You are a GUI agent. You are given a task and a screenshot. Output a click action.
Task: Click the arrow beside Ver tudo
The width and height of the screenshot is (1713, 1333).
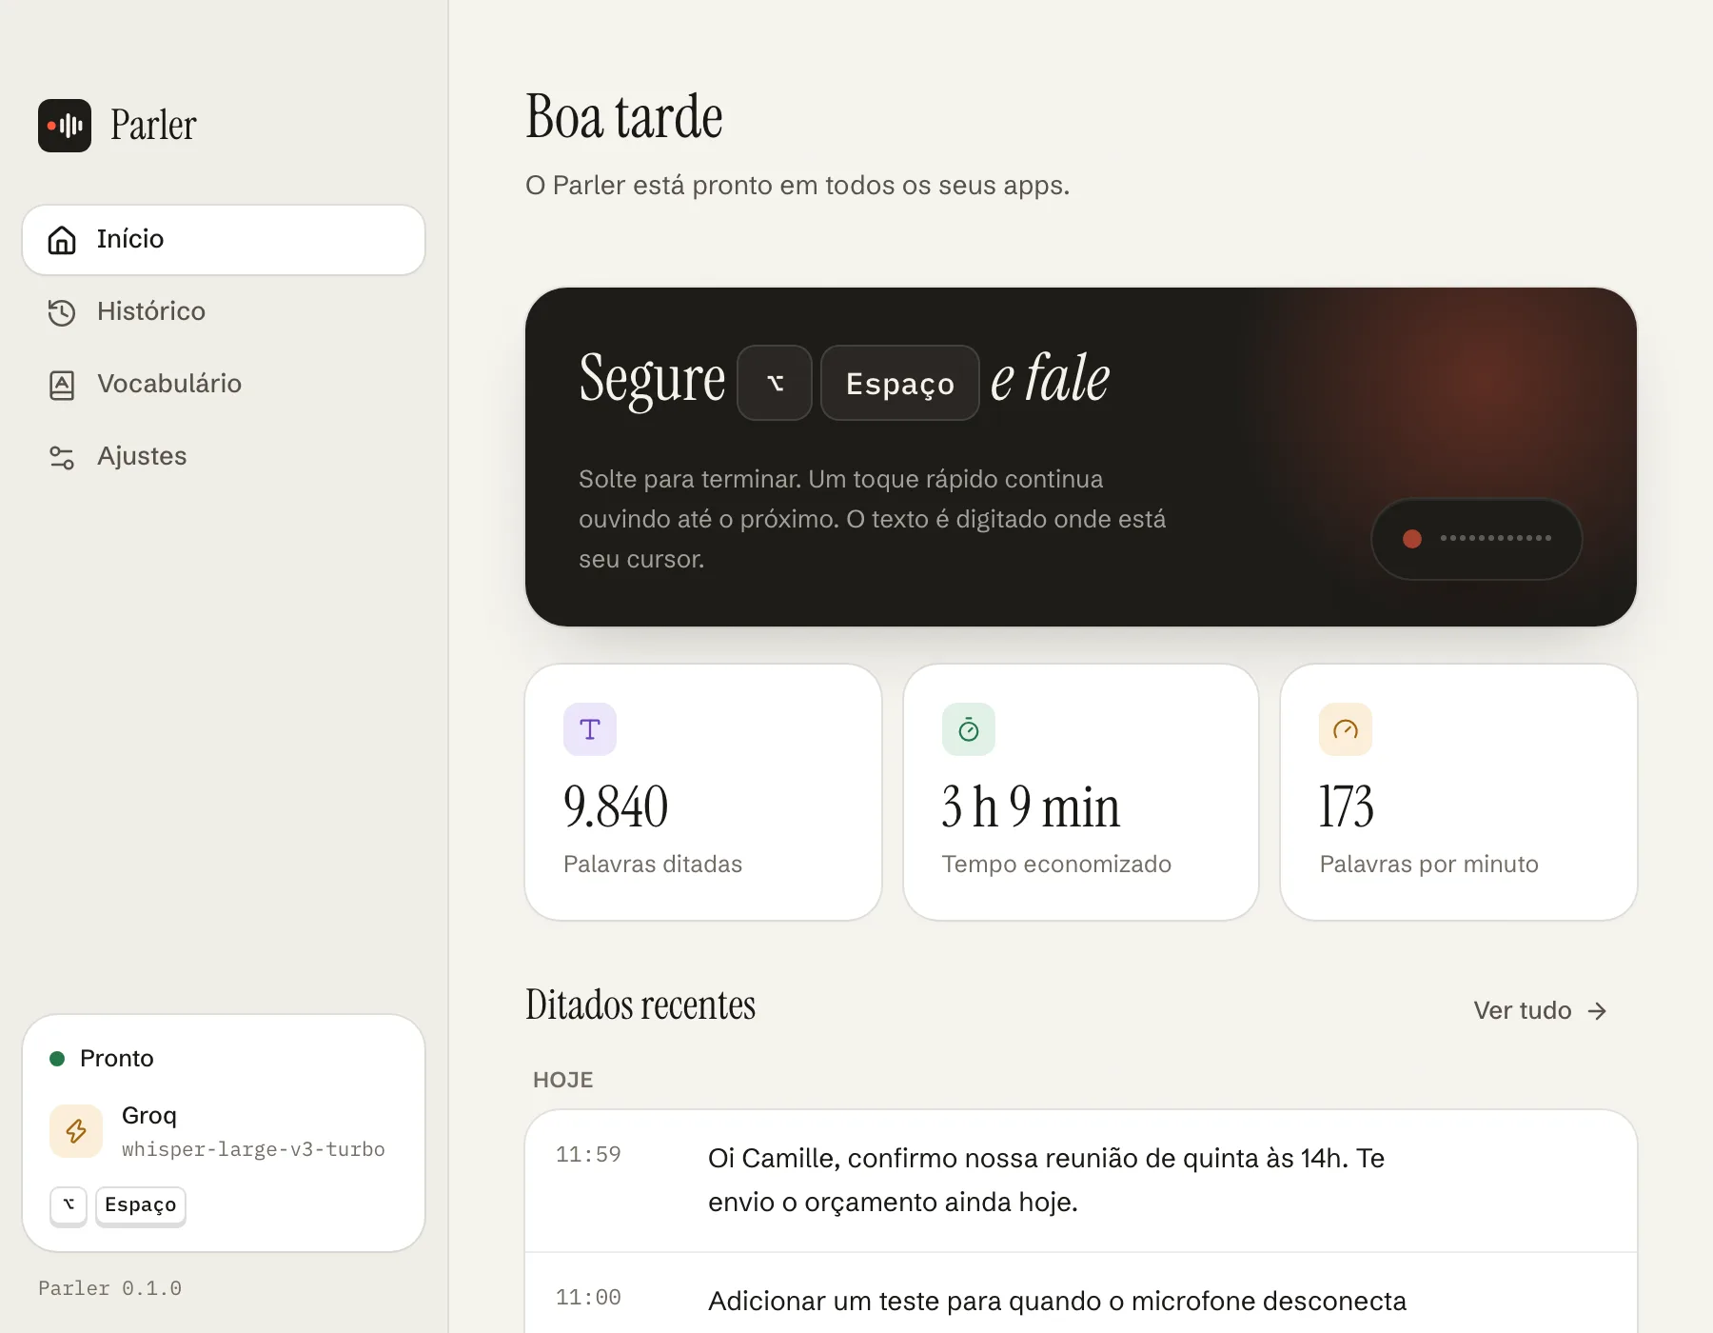click(x=1598, y=1011)
